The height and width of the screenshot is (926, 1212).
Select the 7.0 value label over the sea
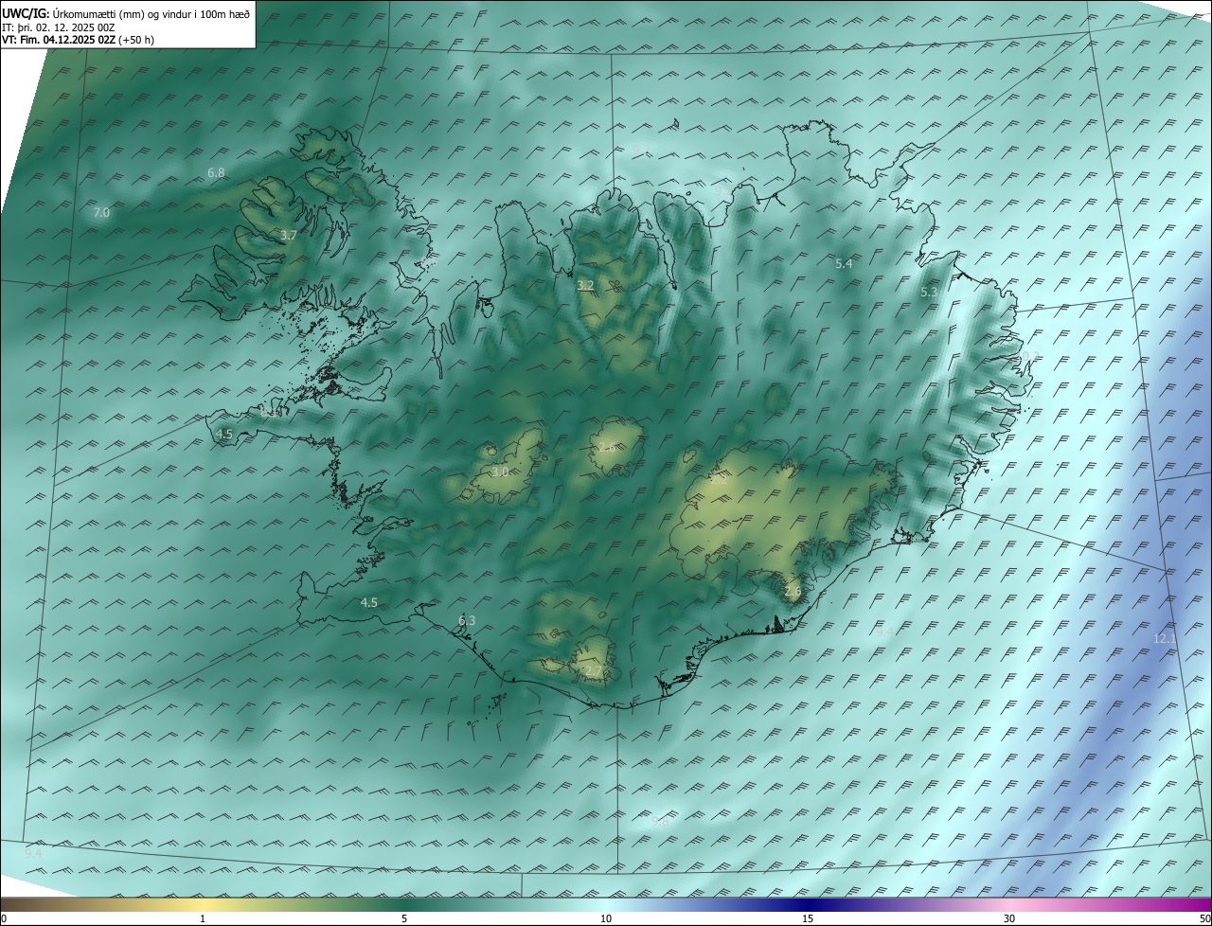(x=101, y=213)
